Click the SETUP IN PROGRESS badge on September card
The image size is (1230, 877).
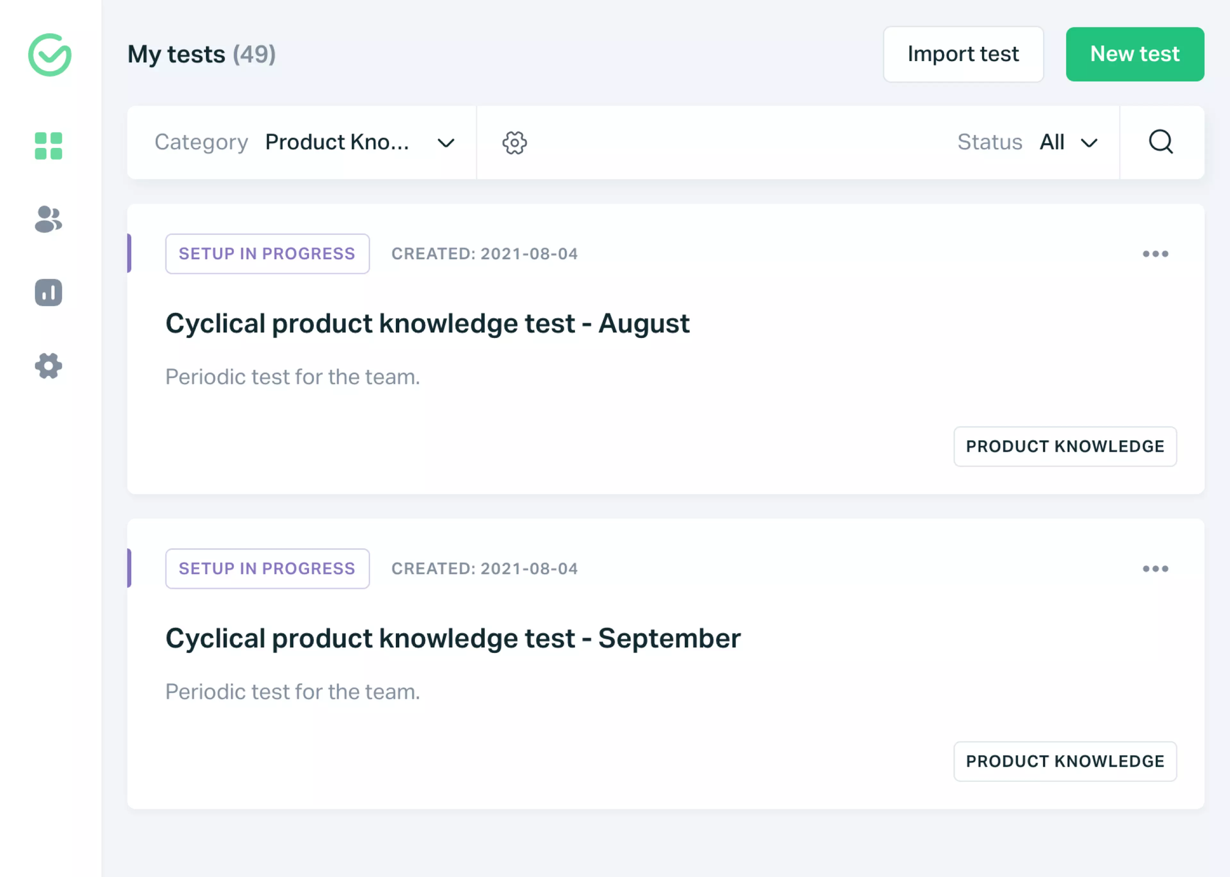[x=266, y=568]
